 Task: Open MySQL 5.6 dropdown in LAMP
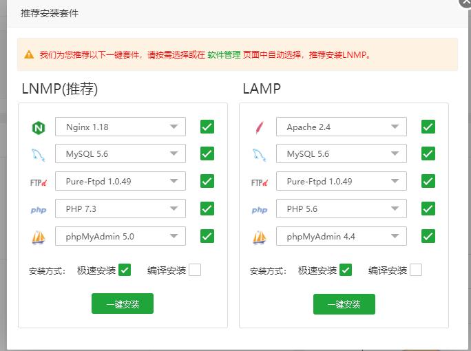(342, 153)
